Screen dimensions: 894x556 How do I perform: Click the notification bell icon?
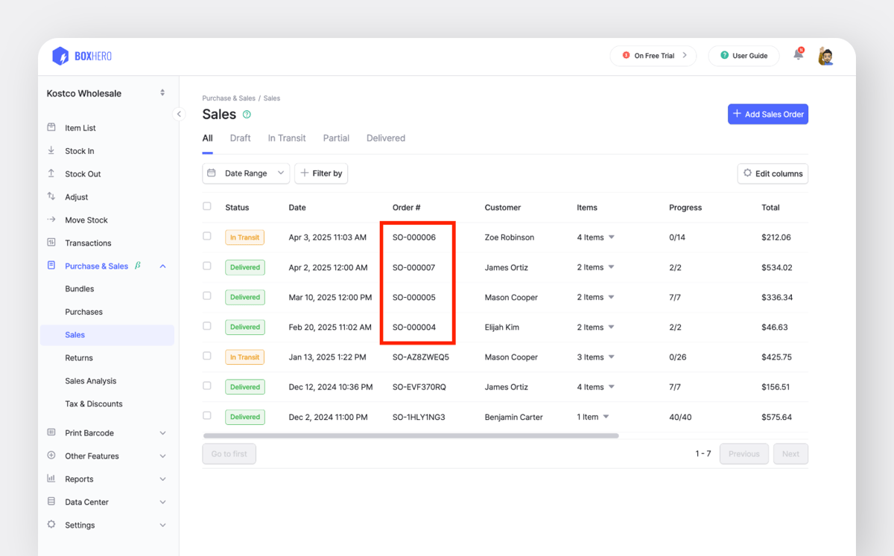pos(797,55)
